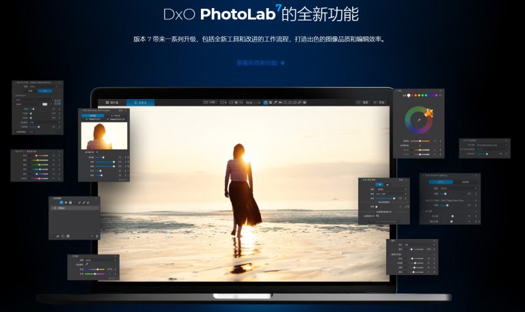525x312 pixels.
Task: Select the red channel dot in HSL
Action: click(412, 96)
